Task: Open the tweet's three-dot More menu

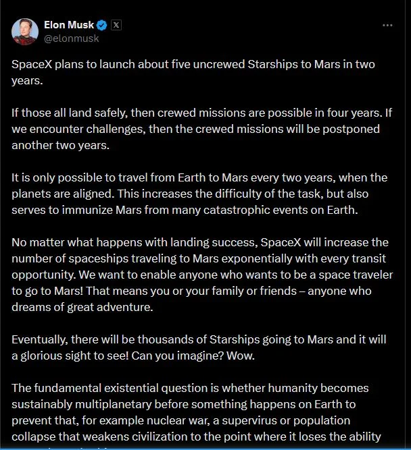Action: pyautogui.click(x=387, y=26)
